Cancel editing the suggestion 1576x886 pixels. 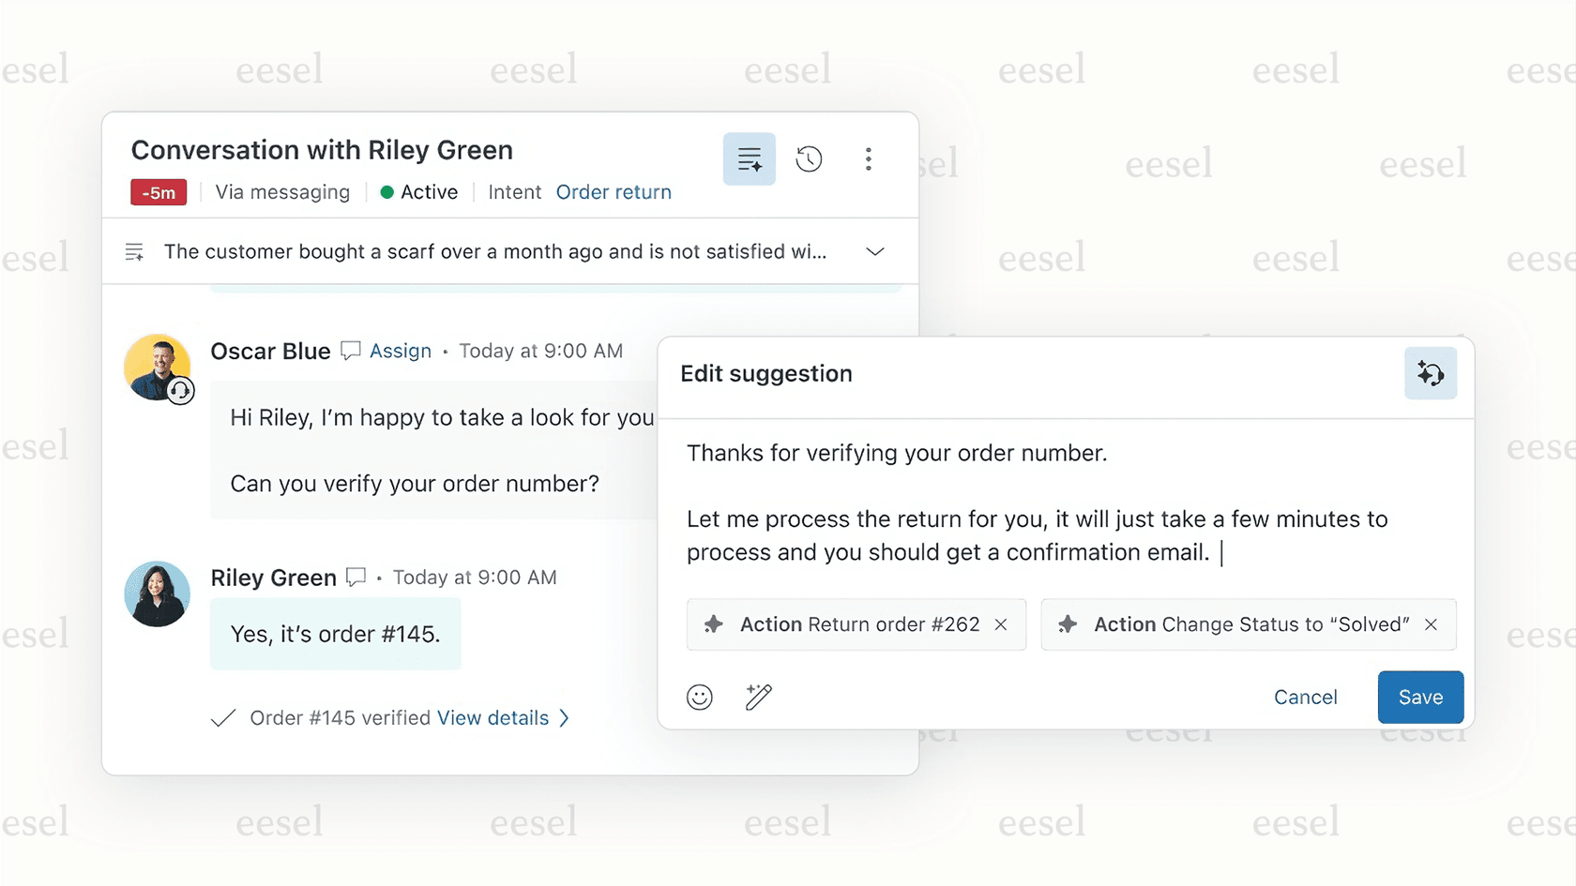(x=1305, y=697)
